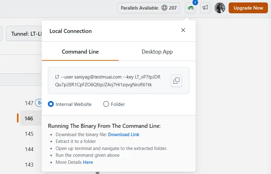
Task: Click the Upgrade Now button
Action: pos(248,8)
